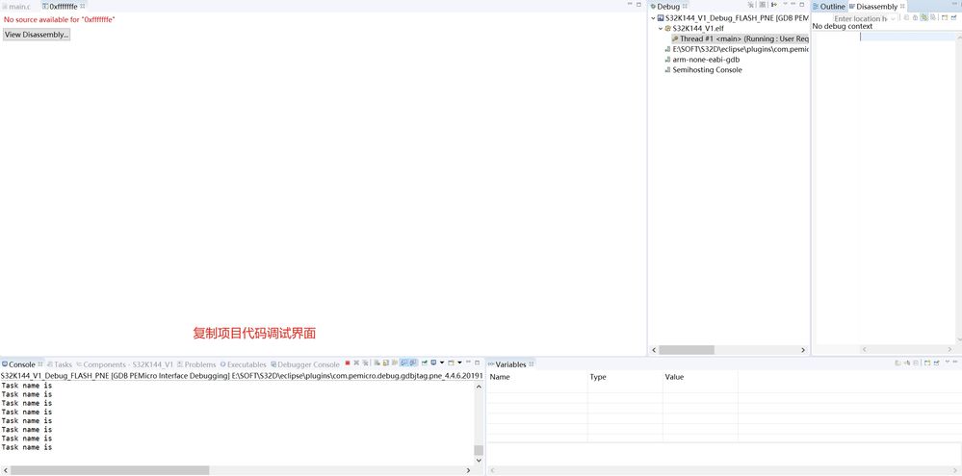Toggle show console on standard output change
This screenshot has height=476, width=962.
[404, 363]
